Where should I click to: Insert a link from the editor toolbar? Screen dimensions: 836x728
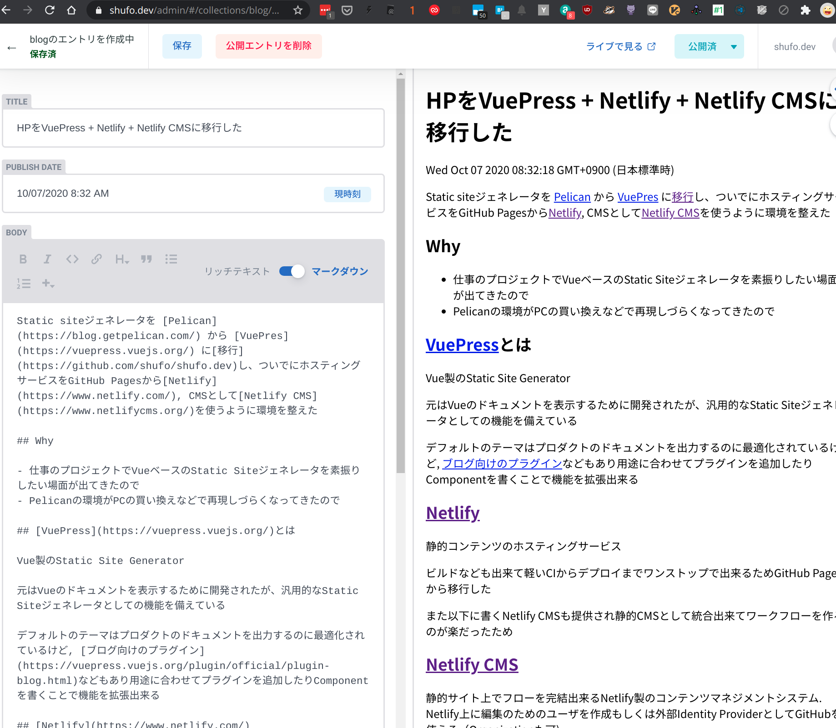point(96,259)
